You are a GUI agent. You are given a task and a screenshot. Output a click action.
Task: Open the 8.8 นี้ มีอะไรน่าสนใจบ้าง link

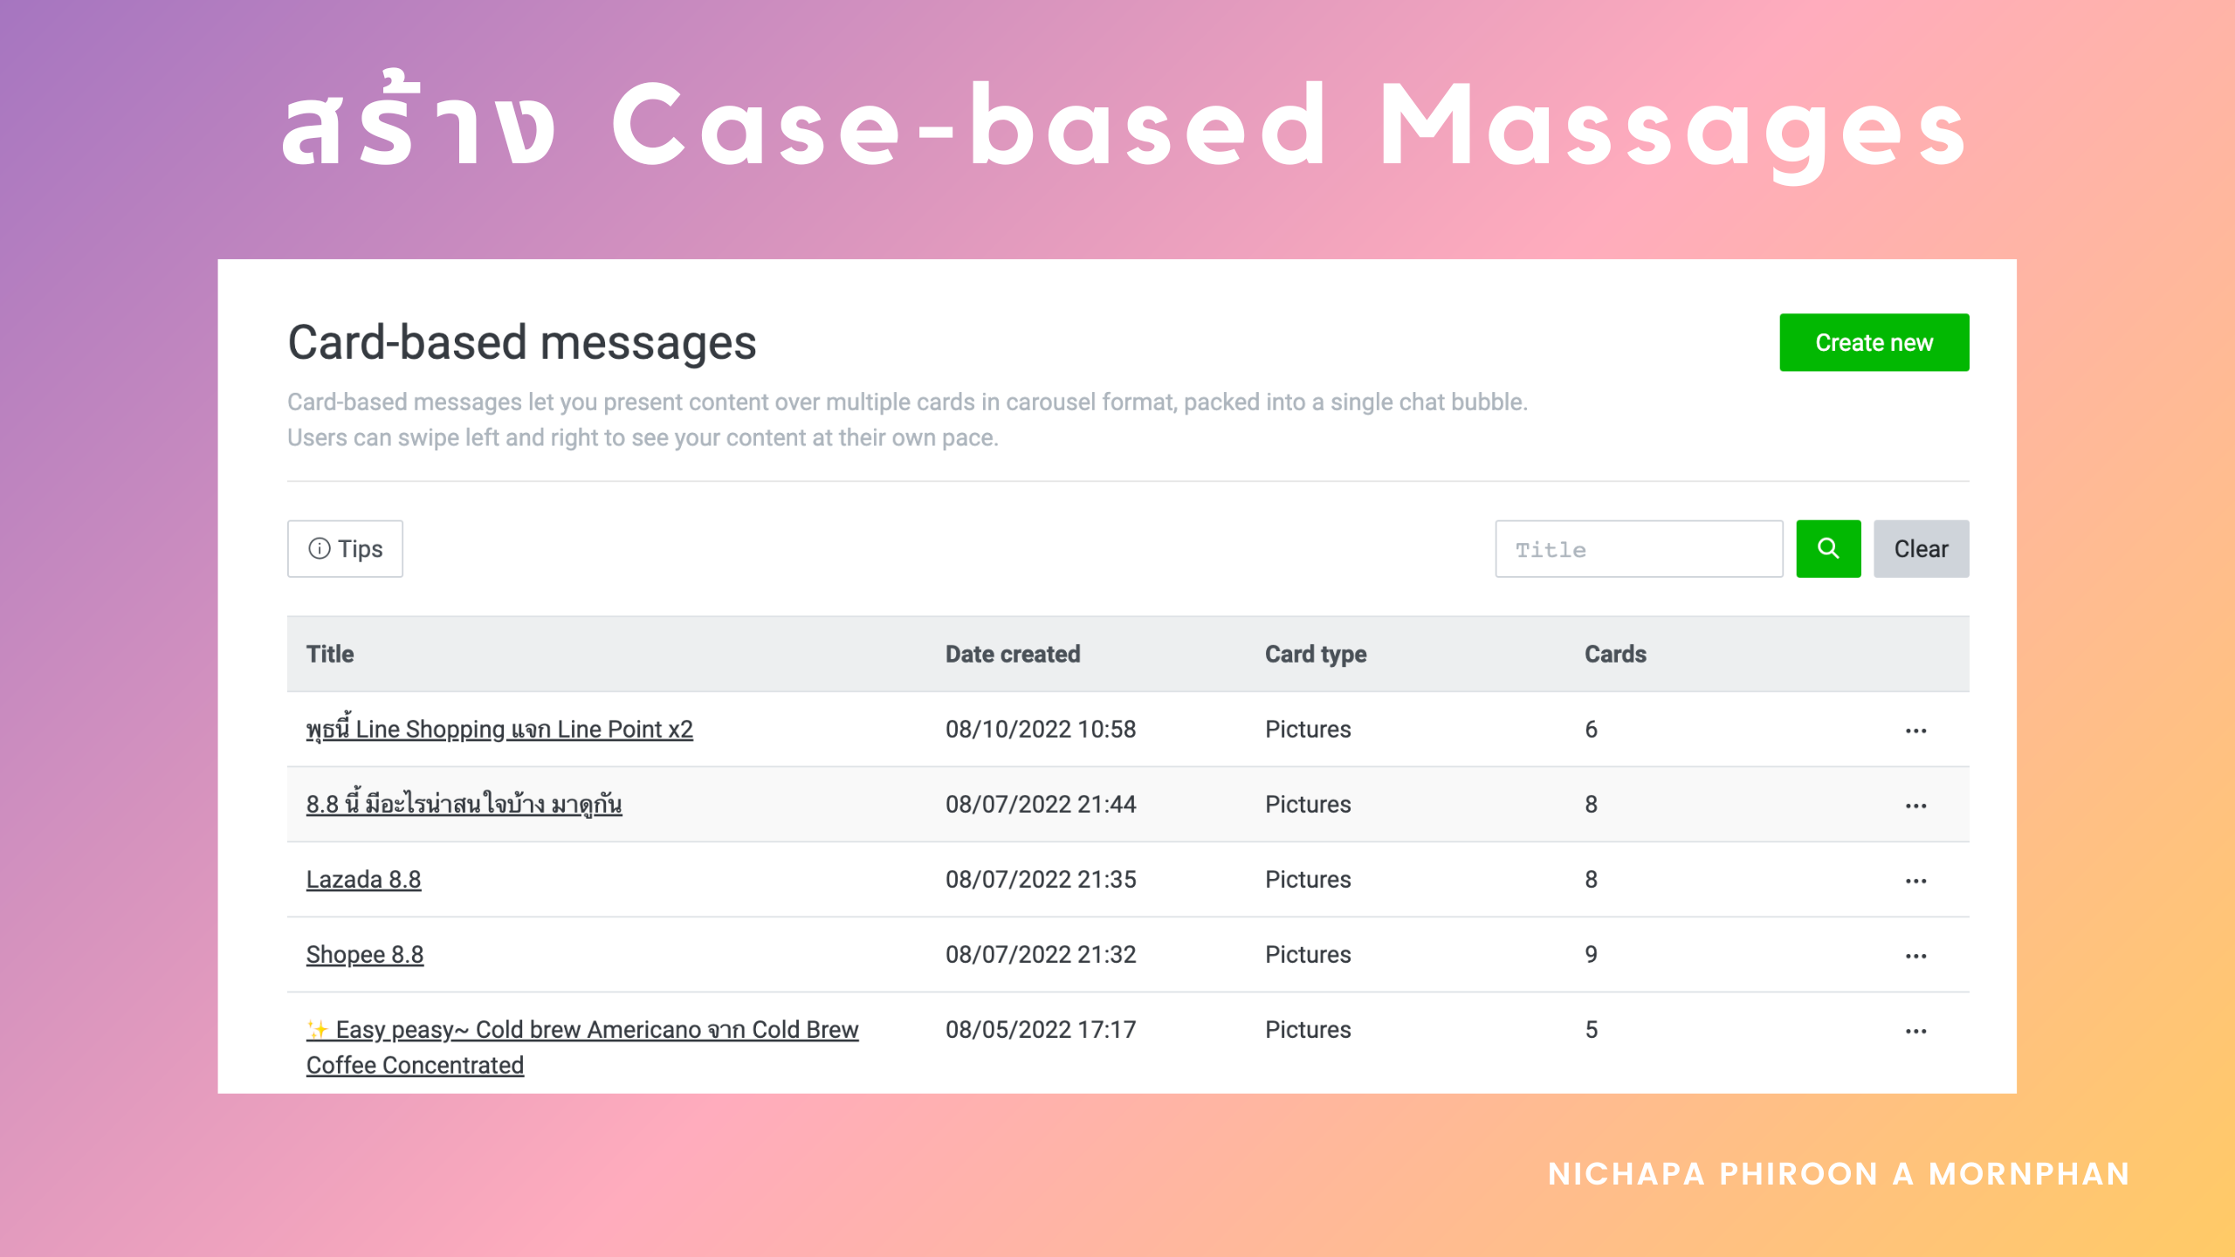(x=464, y=803)
